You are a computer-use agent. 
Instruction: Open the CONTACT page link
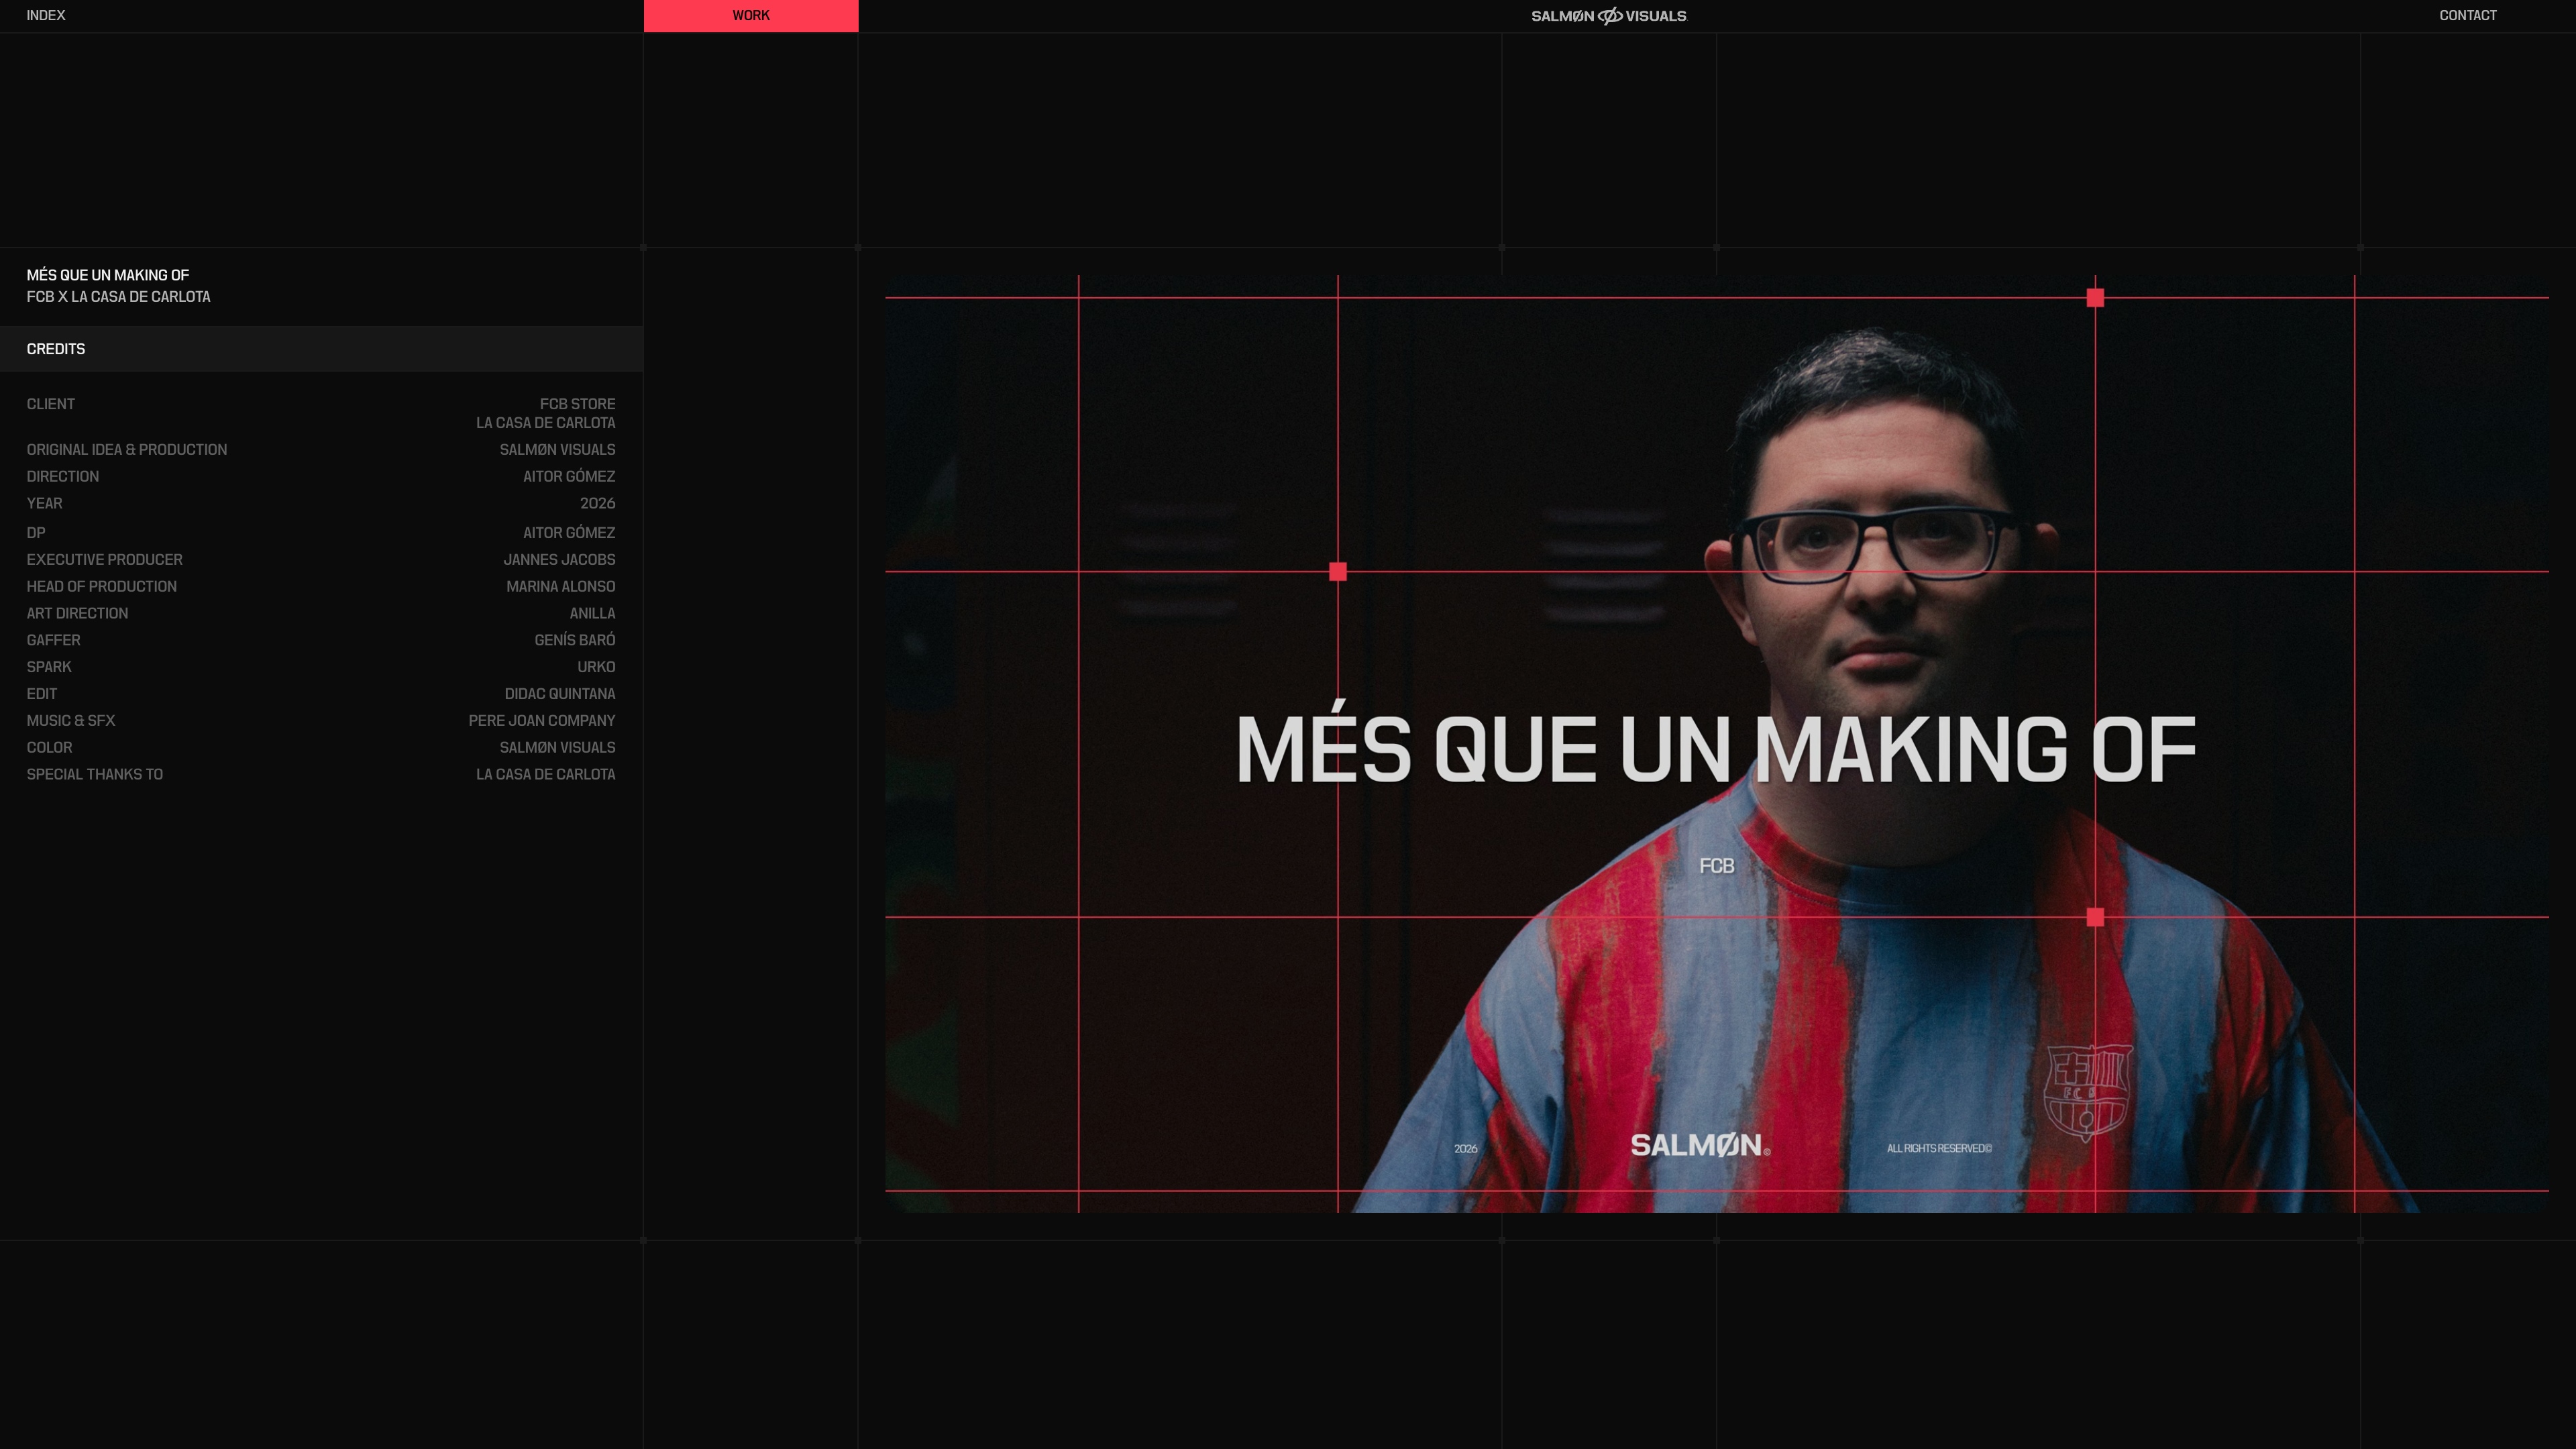coord(2467,15)
